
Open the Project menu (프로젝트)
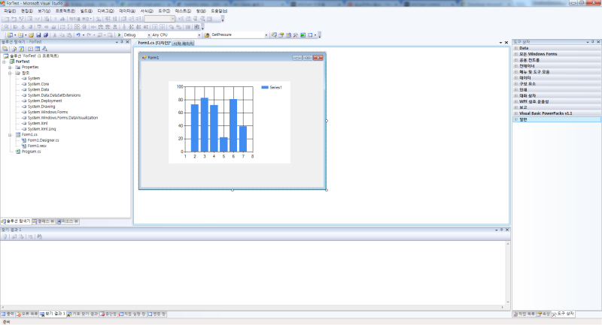(x=65, y=11)
